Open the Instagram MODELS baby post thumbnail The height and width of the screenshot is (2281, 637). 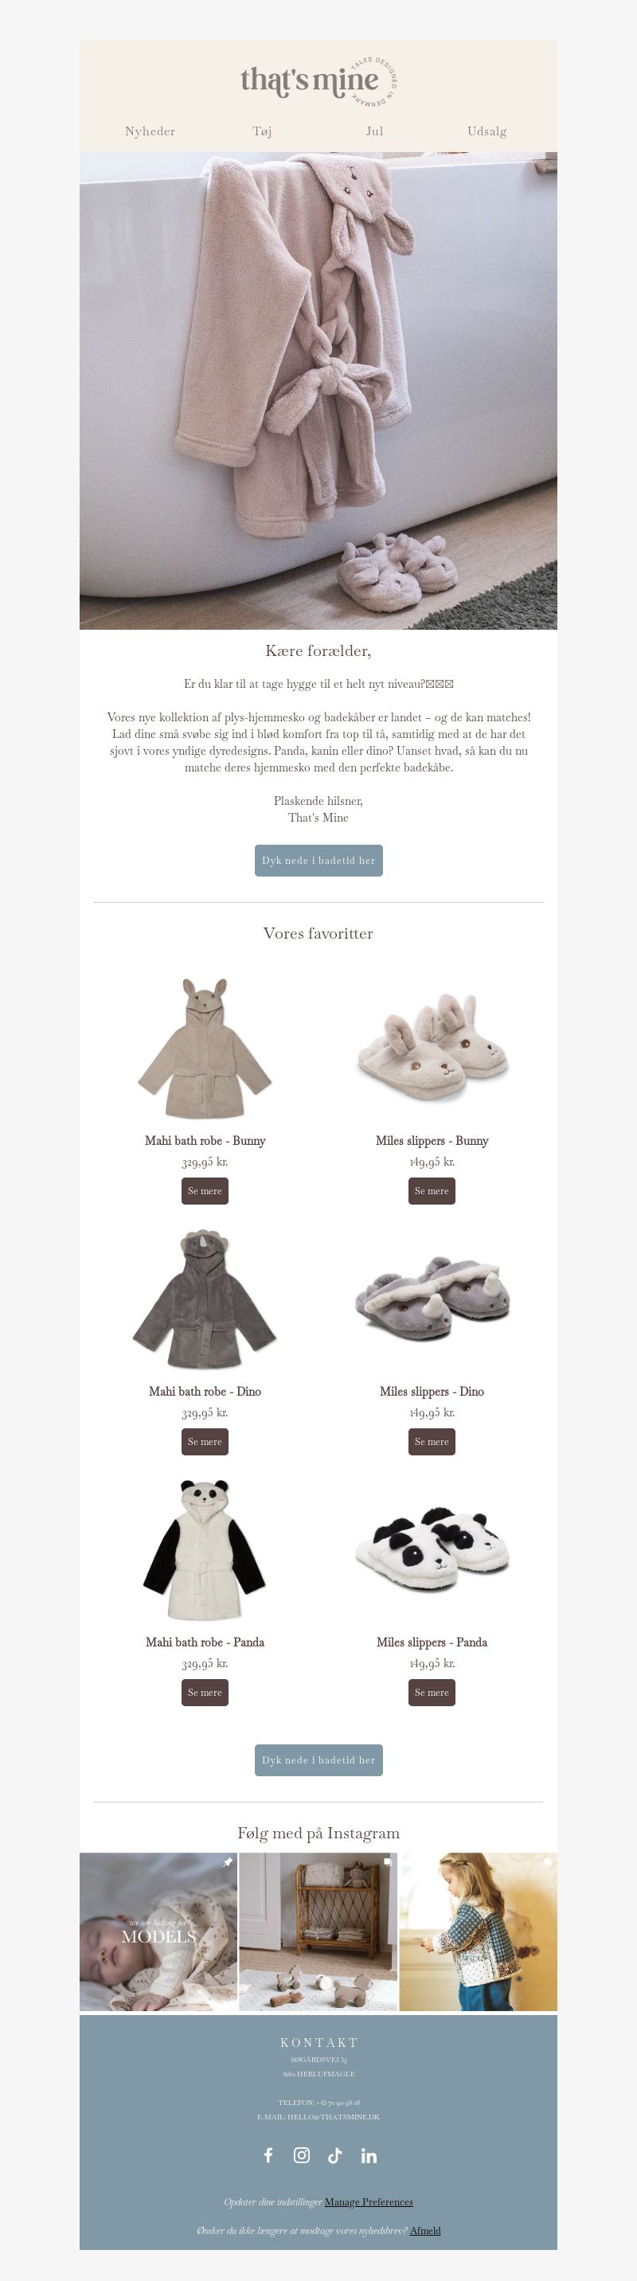[x=158, y=1931]
